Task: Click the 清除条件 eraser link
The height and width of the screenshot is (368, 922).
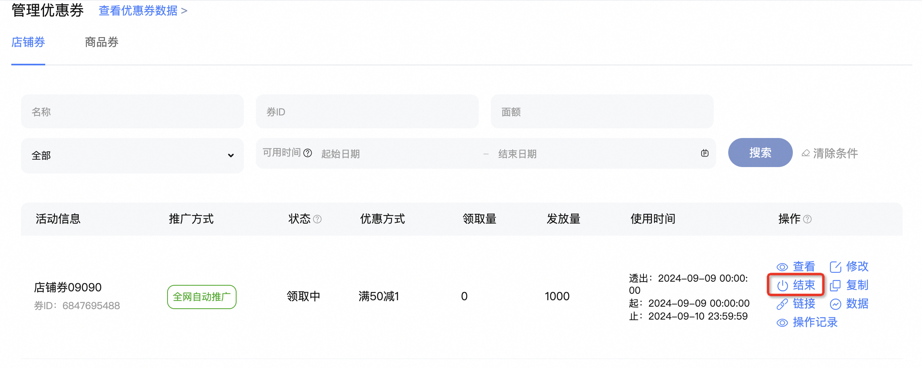Action: [x=830, y=153]
